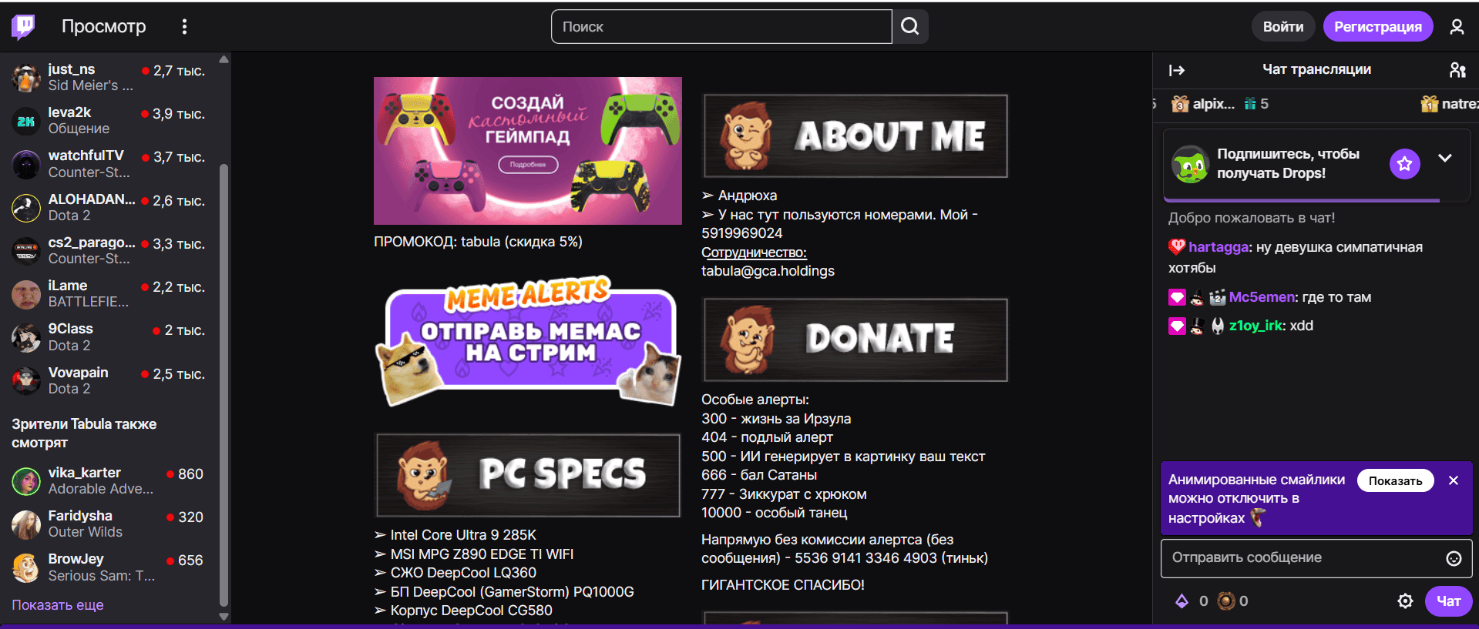Open the Просмотр browse tab
Viewport: 1479px width, 629px height.
click(x=103, y=27)
